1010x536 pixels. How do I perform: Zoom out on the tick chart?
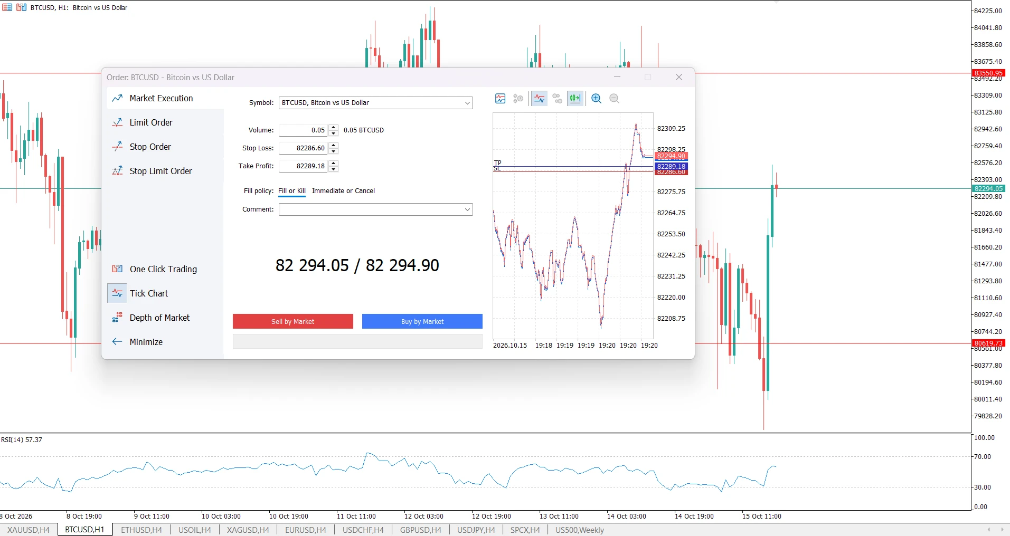click(614, 98)
